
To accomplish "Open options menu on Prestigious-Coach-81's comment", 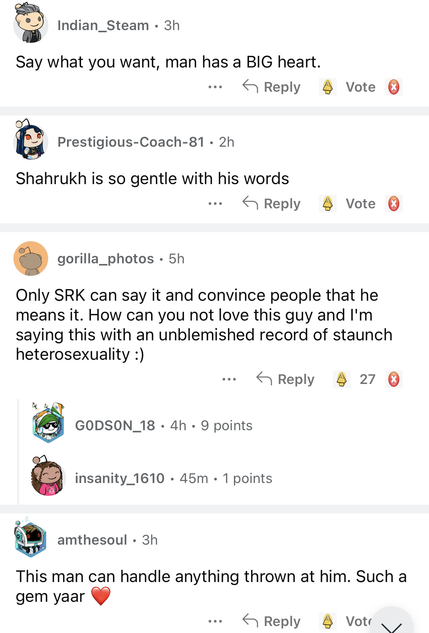I will (215, 204).
